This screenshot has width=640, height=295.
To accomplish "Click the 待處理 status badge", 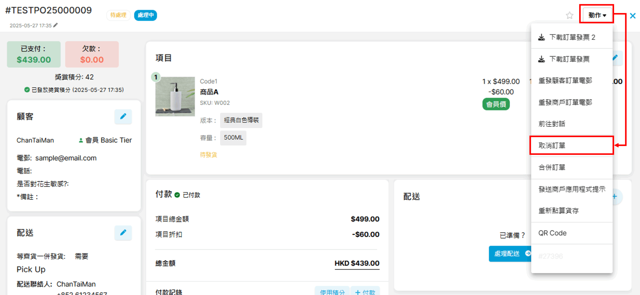I will 118,15.
